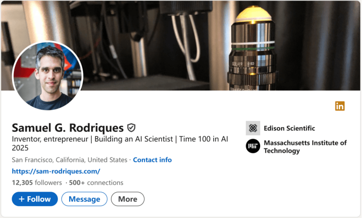Screen dimensions: 362x218
Task: Click the "Time 100 in AI" headline portion
Action: tap(204, 139)
